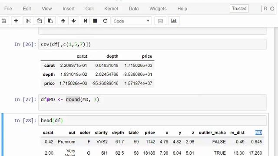The image size is (278, 156).
Task: Cut selected cells using the scissors icon
Action: pos(28,21)
